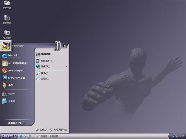Open WinRAR from recent programs

[x=11, y=94]
